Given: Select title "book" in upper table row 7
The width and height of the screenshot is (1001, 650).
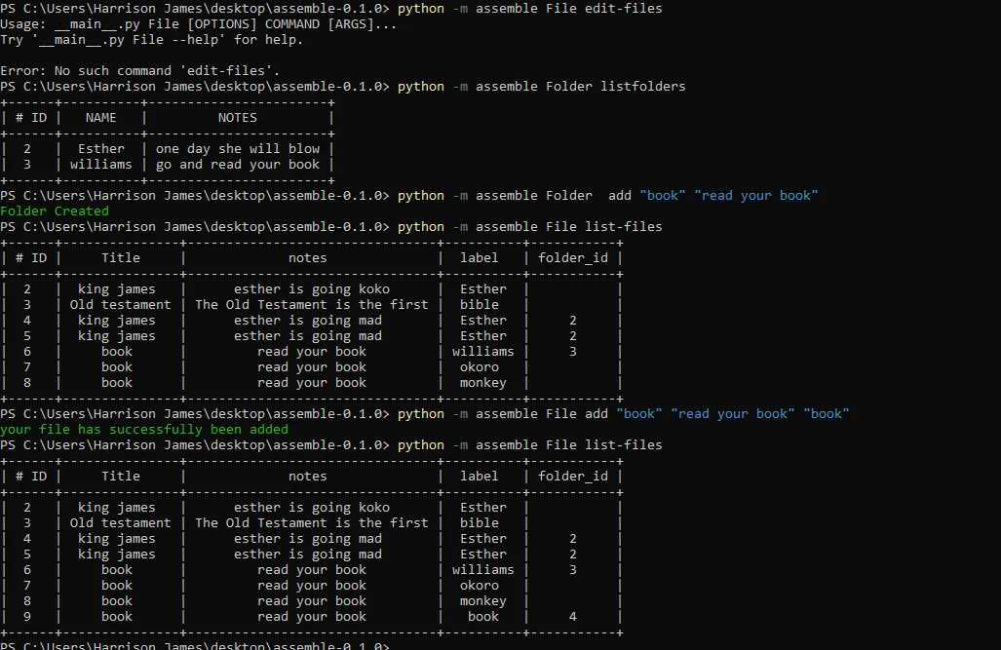Looking at the screenshot, I should (117, 367).
